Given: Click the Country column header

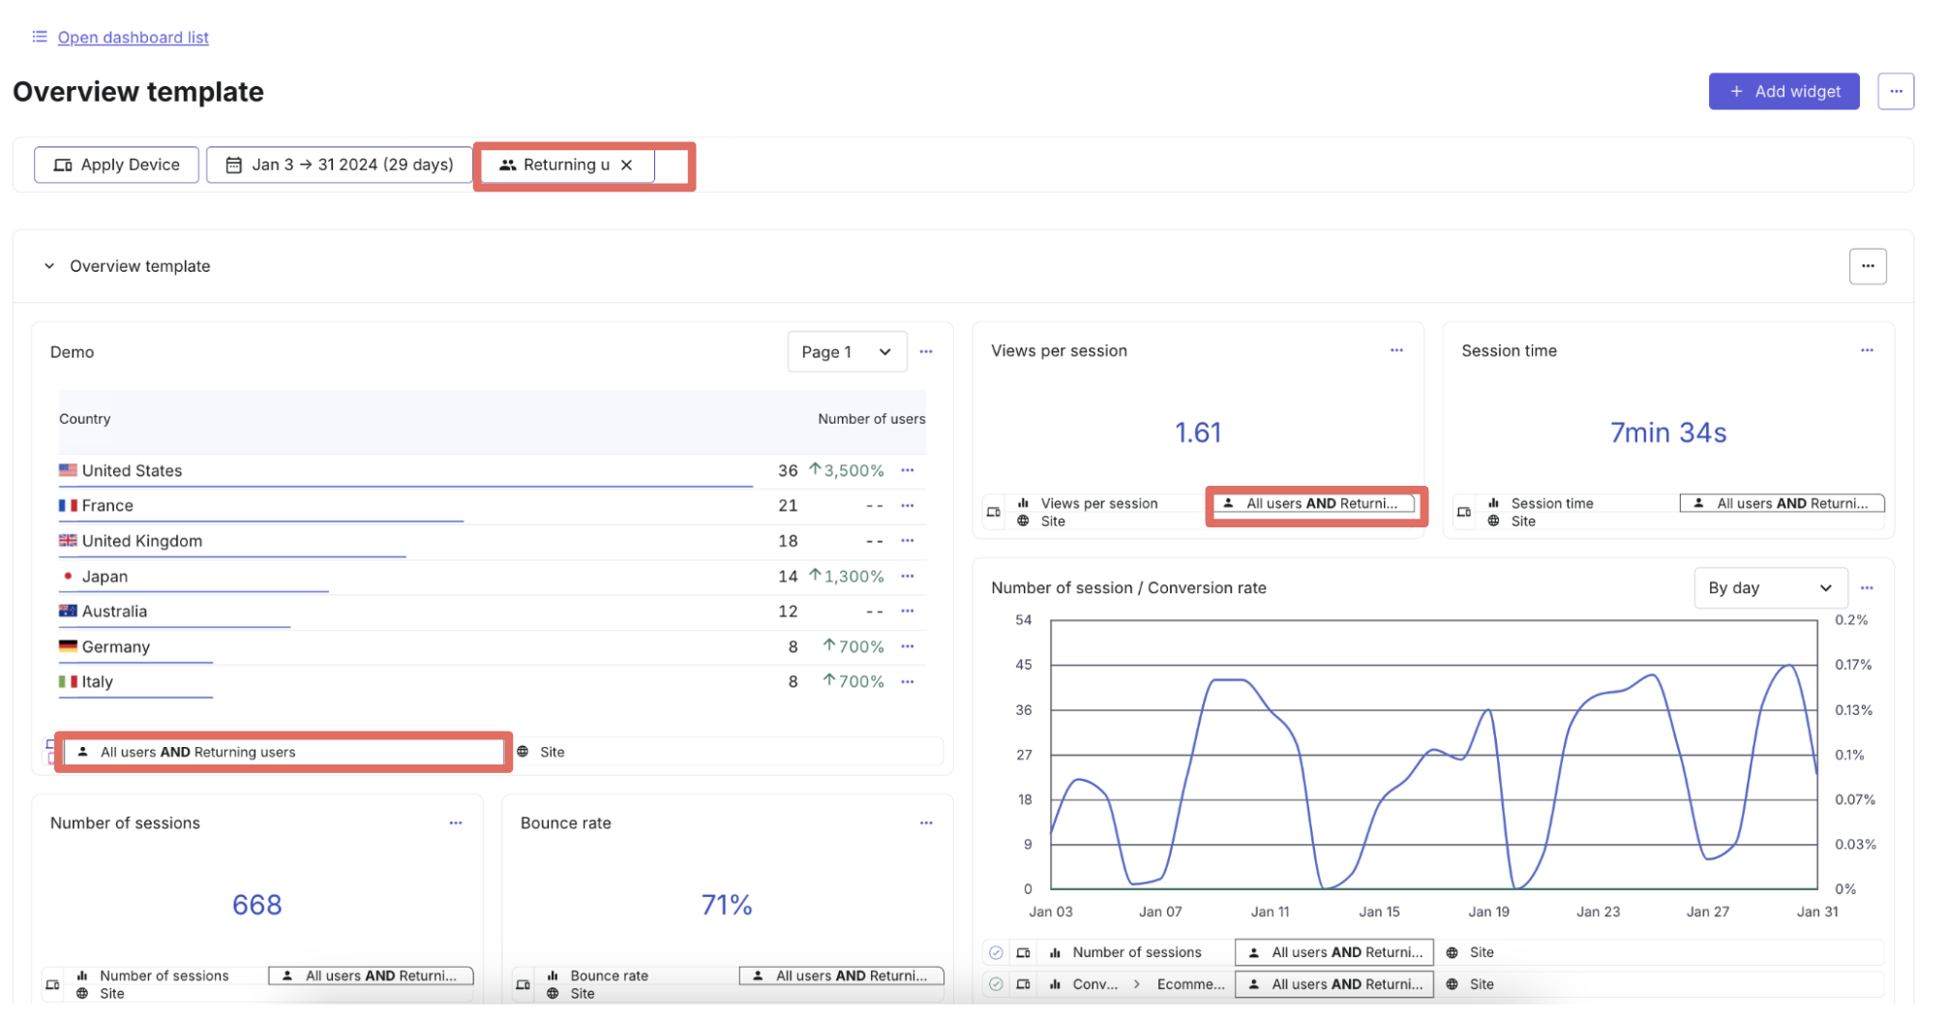Looking at the screenshot, I should click(85, 419).
